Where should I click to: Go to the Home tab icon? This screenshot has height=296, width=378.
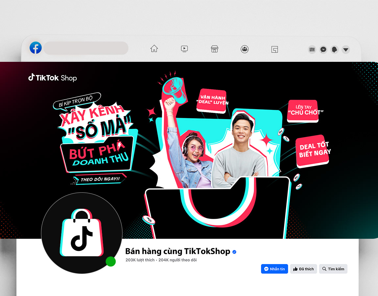pyautogui.click(x=154, y=49)
